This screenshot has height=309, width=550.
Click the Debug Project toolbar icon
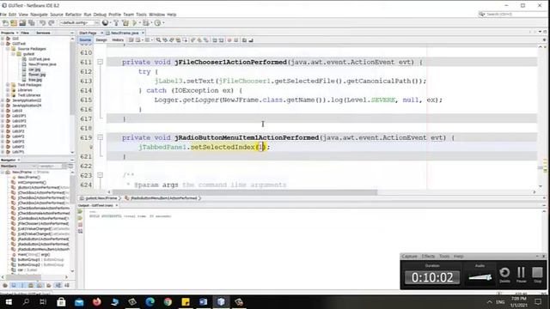tap(146, 23)
